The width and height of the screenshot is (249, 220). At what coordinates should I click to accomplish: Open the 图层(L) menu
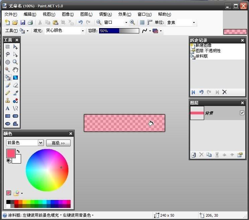(86, 14)
